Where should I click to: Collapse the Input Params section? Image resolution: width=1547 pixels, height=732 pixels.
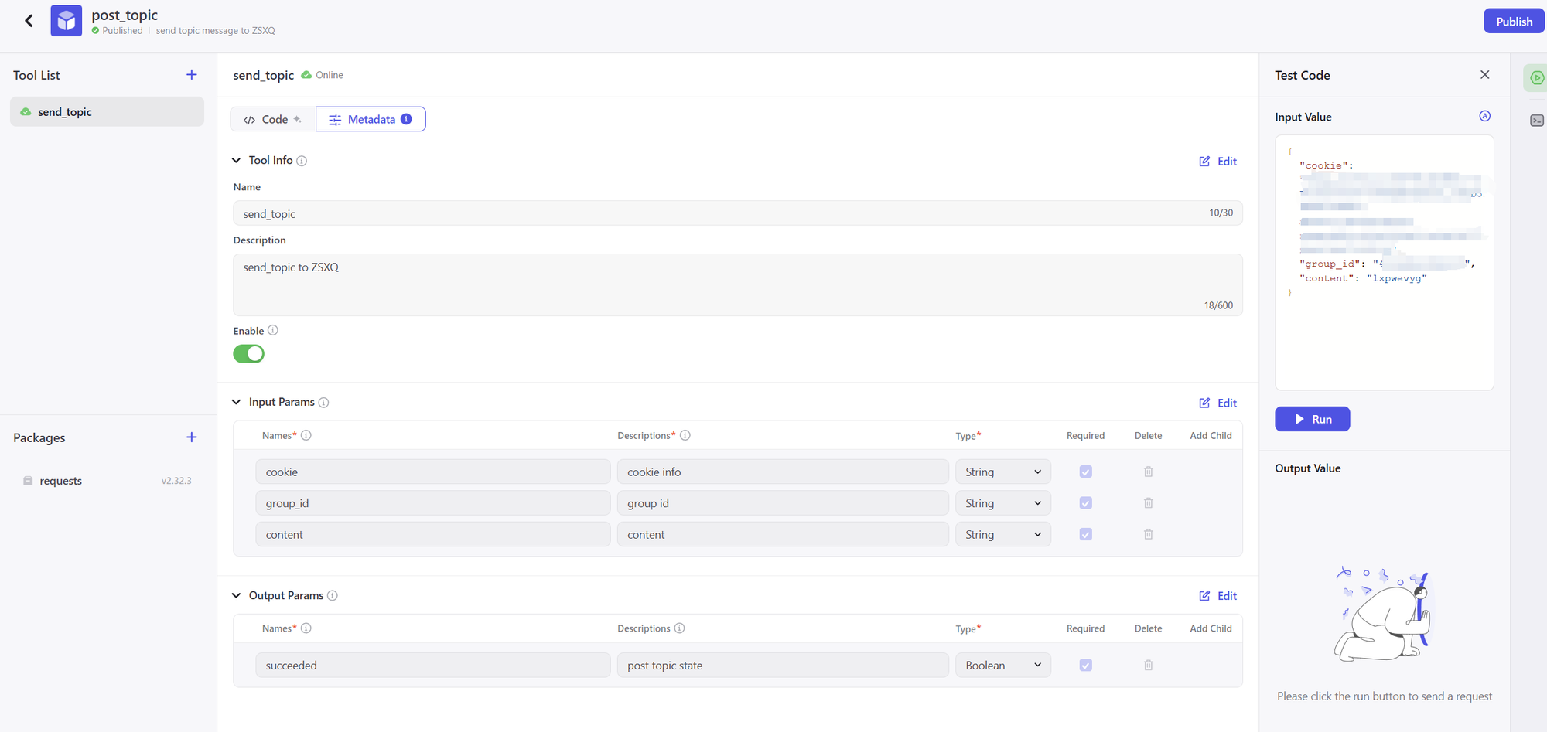click(237, 402)
